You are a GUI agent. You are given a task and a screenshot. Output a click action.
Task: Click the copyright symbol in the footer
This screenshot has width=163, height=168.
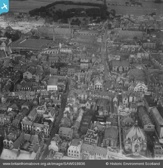click(107, 164)
